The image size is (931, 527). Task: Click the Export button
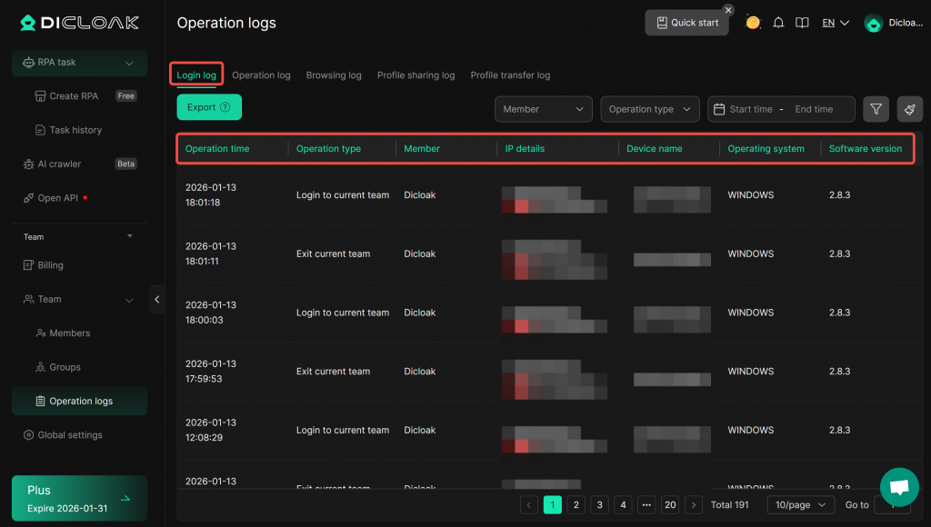point(208,107)
